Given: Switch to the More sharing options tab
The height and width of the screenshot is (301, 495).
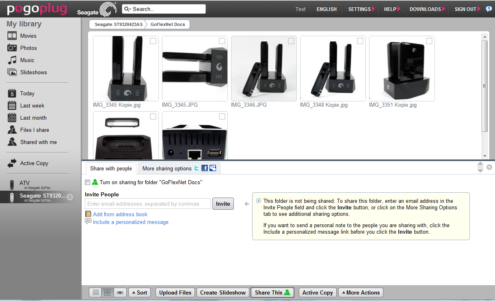Looking at the screenshot, I should [x=167, y=168].
